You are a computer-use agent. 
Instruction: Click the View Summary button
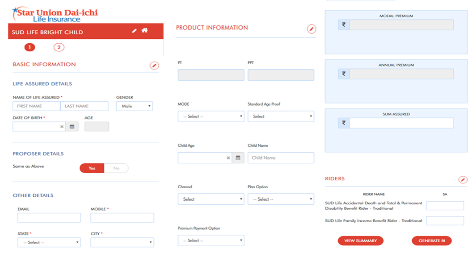click(360, 241)
